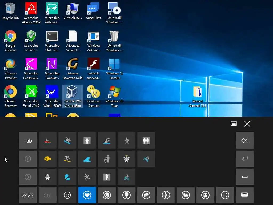
Task: Select Chrone Browser shortcut
Action: (10, 96)
